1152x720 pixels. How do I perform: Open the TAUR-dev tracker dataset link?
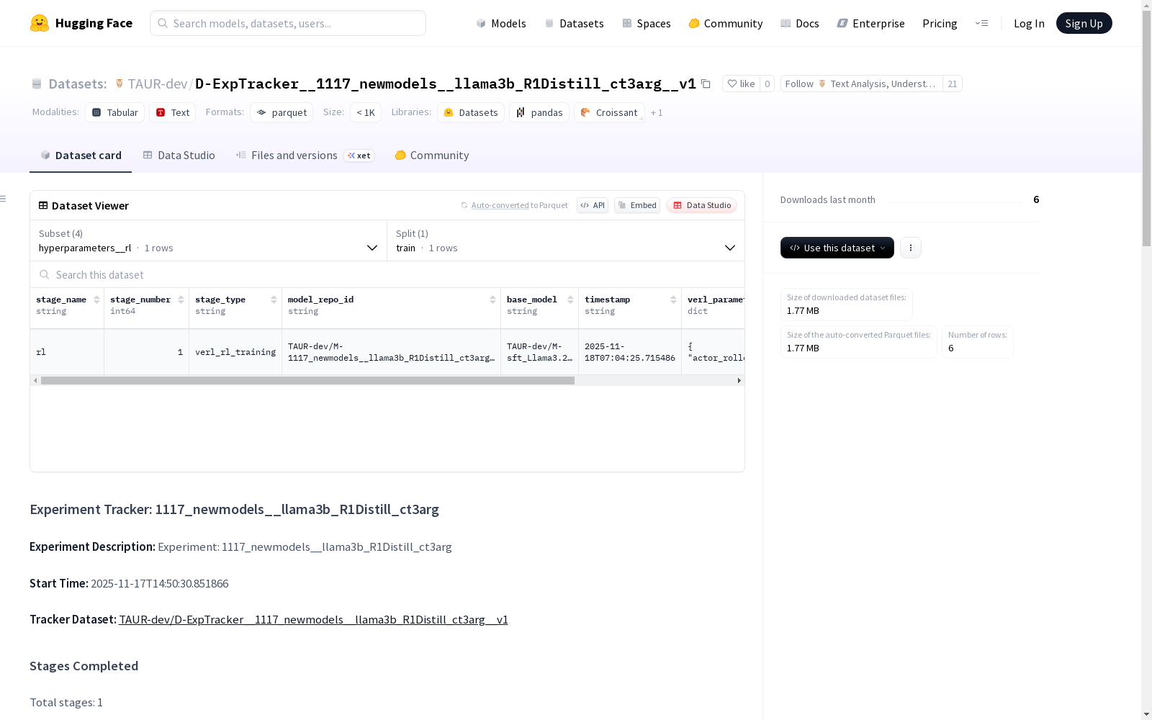point(313,619)
